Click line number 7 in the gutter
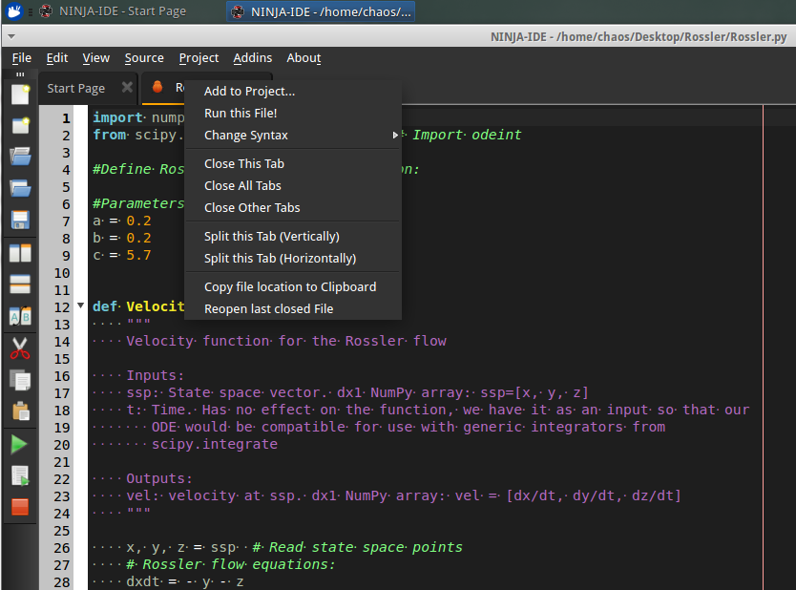 click(66, 221)
